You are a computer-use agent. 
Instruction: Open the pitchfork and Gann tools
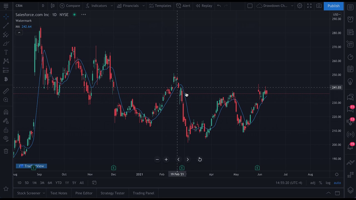(x=6, y=34)
